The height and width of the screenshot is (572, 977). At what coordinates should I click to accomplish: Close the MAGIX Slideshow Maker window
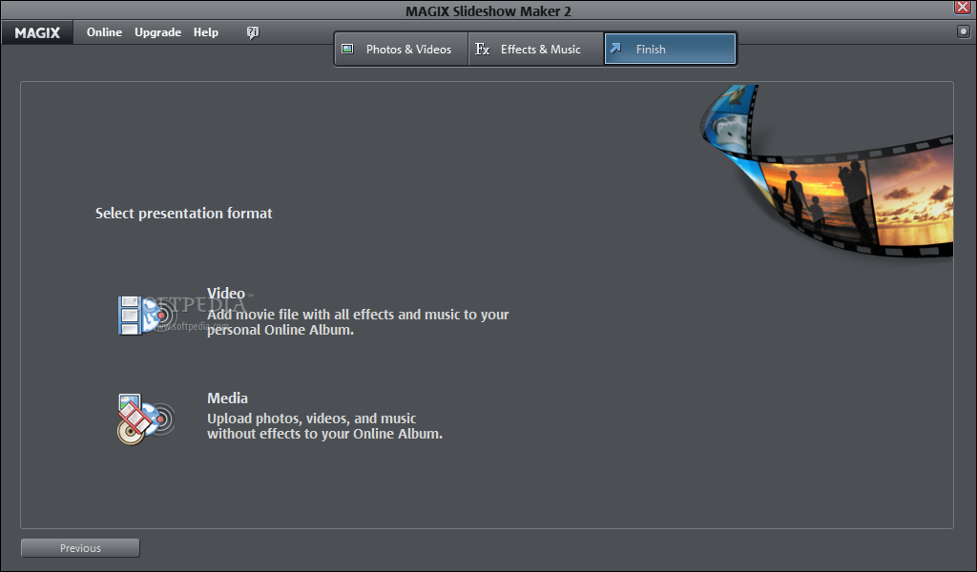[963, 7]
